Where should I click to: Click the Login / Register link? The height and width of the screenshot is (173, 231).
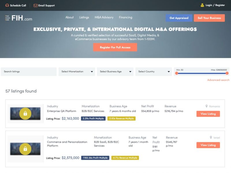click(215, 5)
